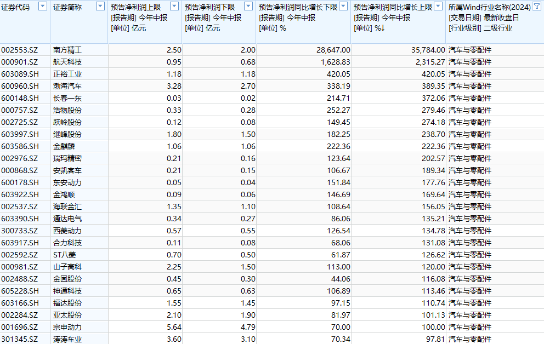Select stock code 301345.SZ
Viewport: 544px width, 344px height.
[20, 339]
